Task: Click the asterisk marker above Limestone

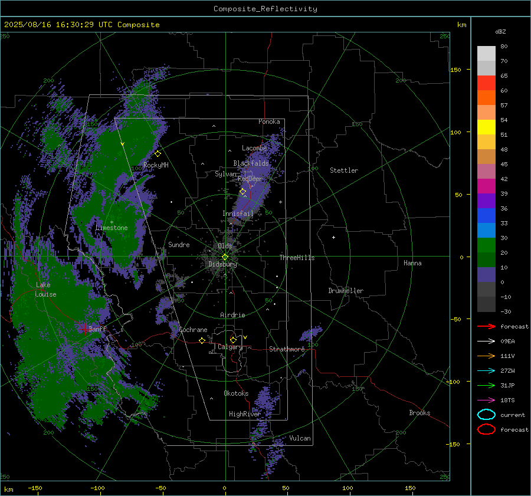Action: click(112, 222)
